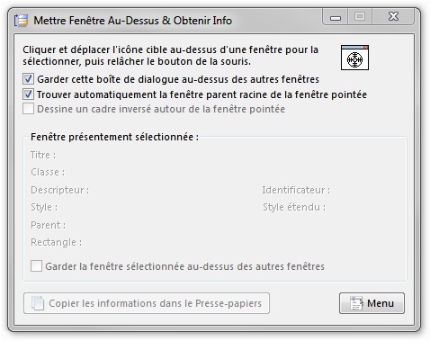Click the Identificateur label
The image size is (430, 341).
[x=296, y=190]
